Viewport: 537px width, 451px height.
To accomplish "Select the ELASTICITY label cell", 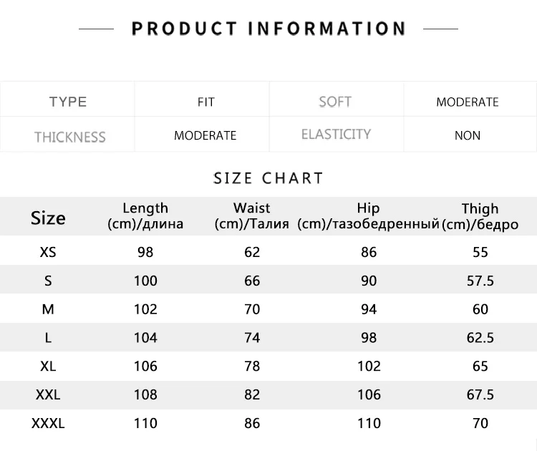I will coord(336,134).
